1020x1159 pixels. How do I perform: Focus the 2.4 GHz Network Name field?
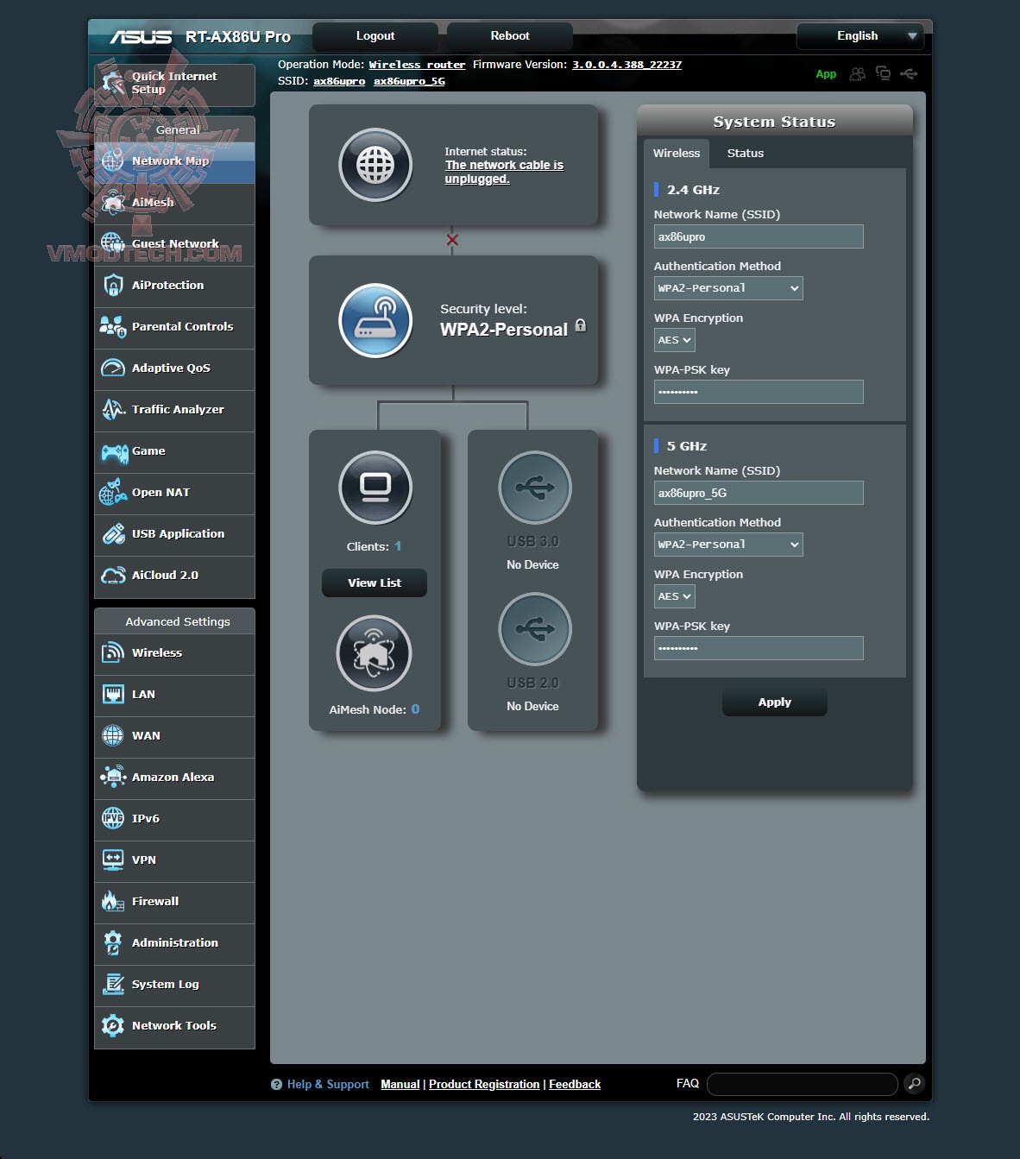[x=759, y=236]
